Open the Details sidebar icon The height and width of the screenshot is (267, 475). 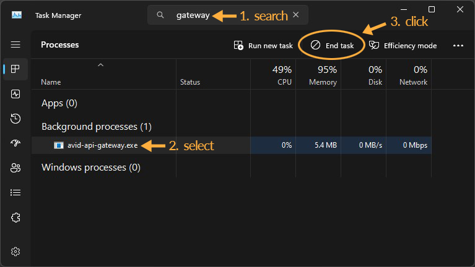(15, 193)
